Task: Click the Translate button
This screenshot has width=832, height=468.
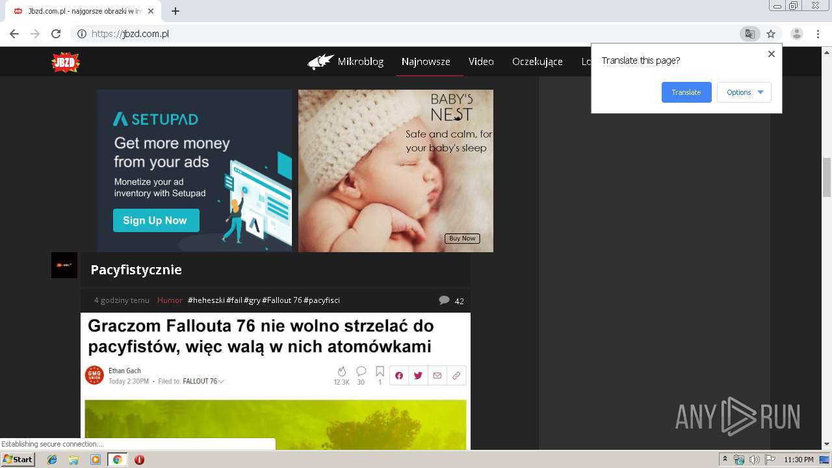Action: [686, 92]
